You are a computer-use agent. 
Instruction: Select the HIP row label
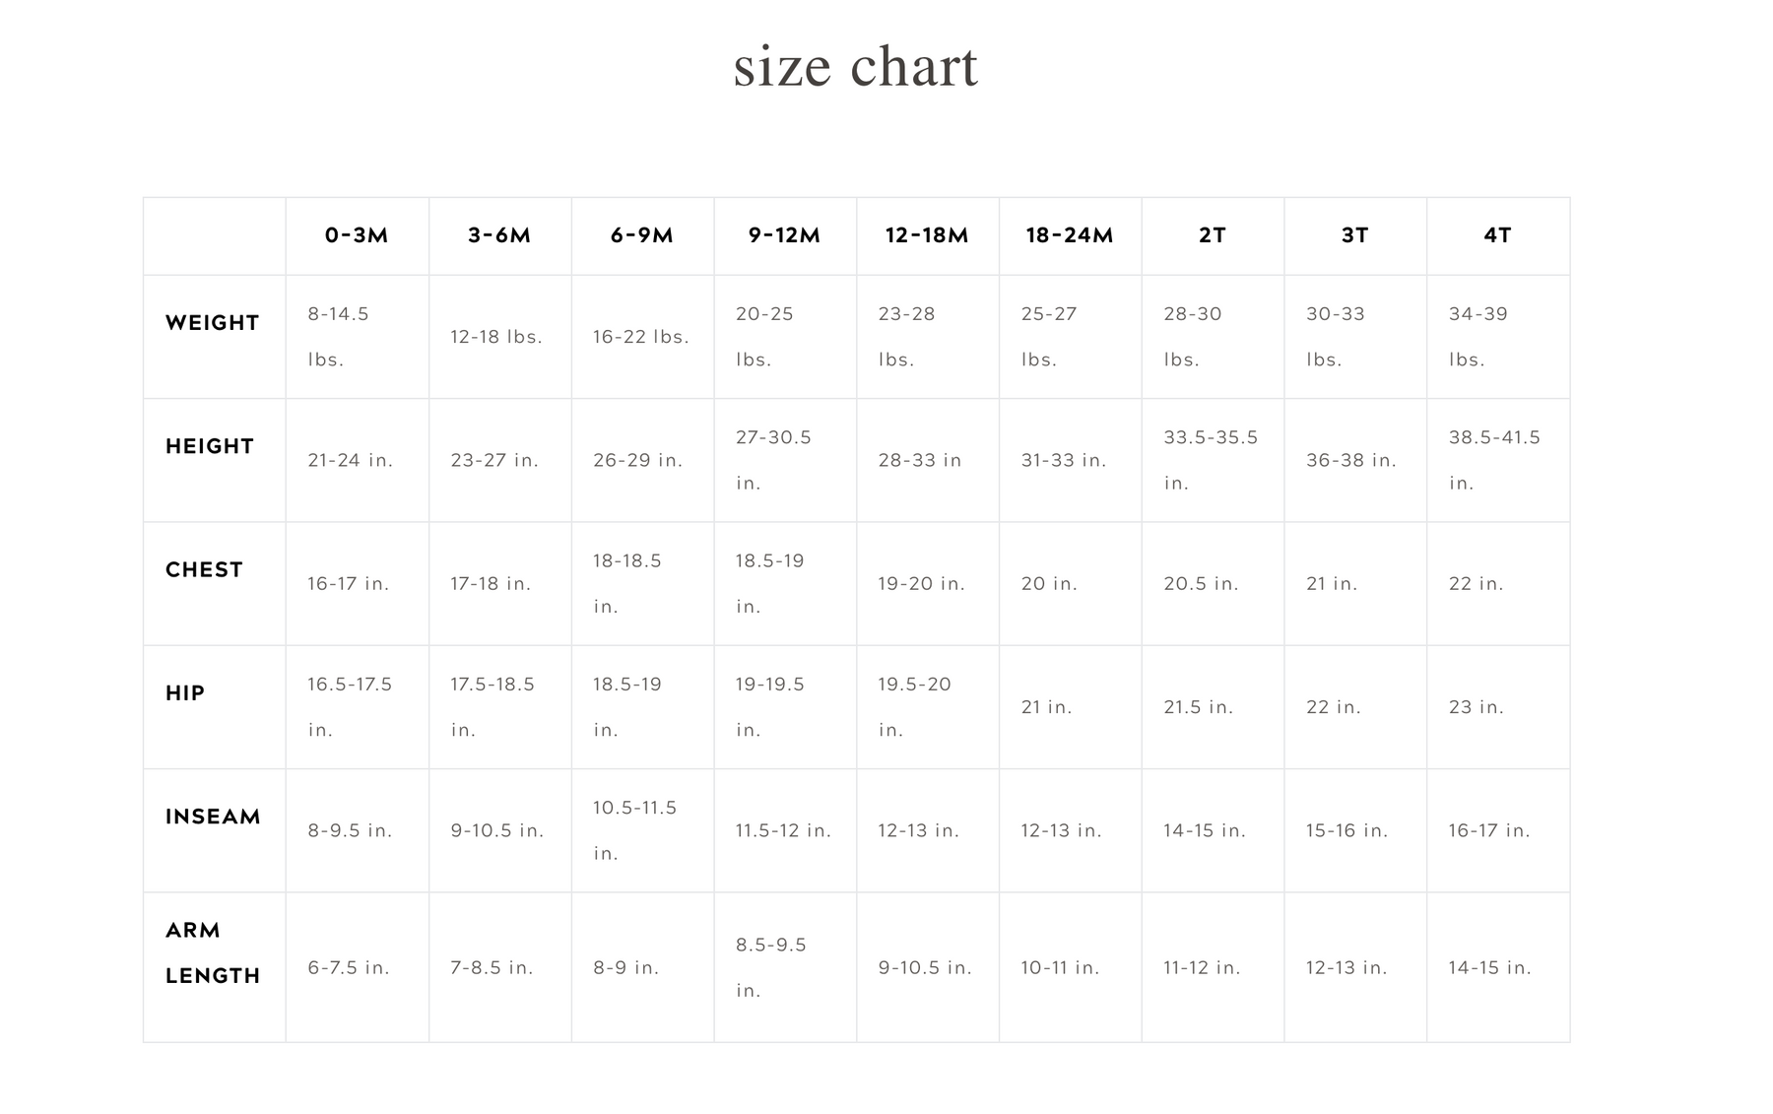click(x=185, y=693)
